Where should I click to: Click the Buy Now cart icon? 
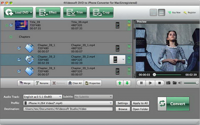[x=170, y=13]
